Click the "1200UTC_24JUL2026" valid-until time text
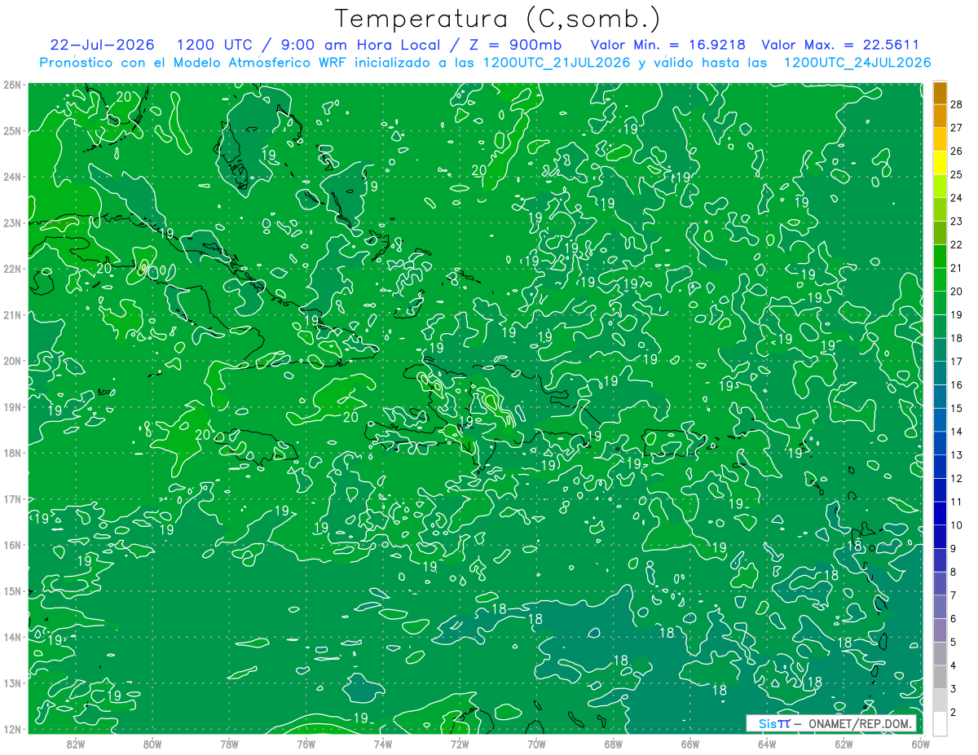978x755 pixels. click(x=857, y=63)
